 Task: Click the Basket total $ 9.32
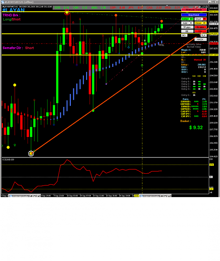pos(196,127)
